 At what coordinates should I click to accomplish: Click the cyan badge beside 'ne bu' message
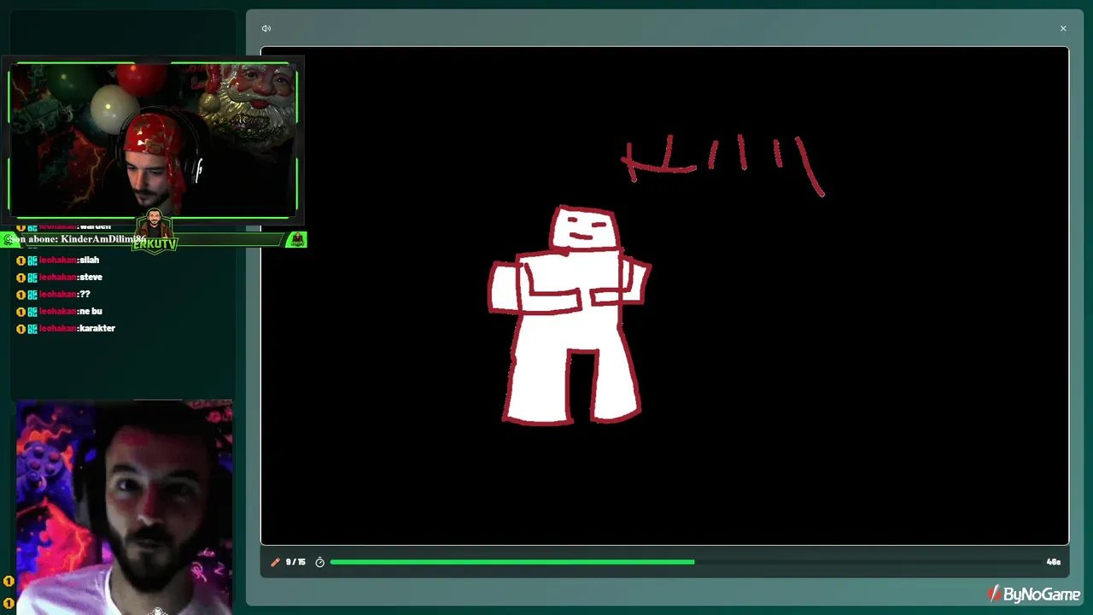tap(32, 312)
